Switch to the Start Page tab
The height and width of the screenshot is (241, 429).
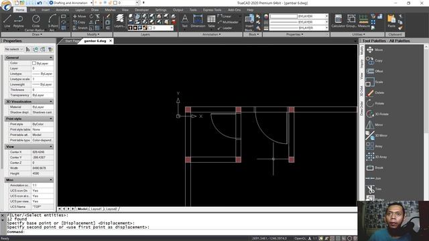(x=72, y=41)
